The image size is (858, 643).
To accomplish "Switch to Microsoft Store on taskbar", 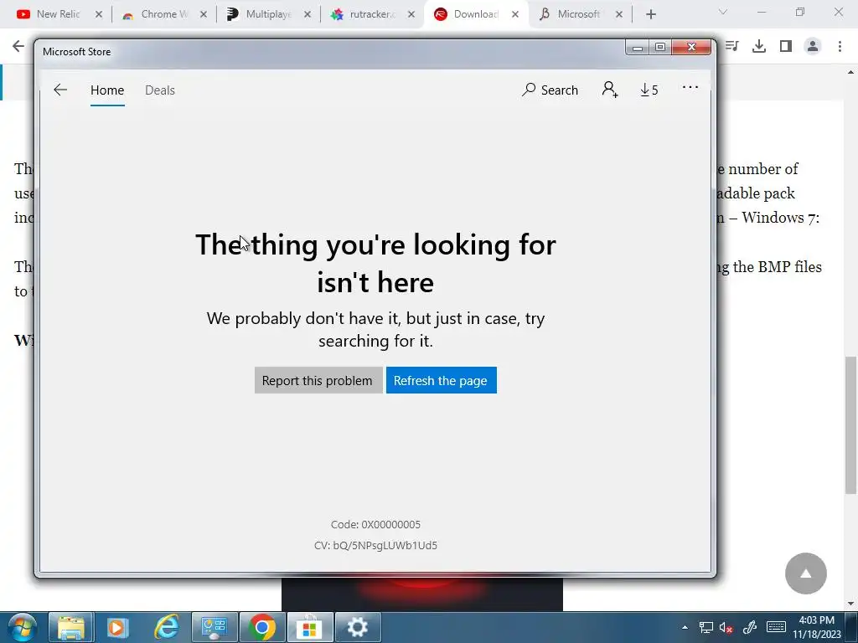I will (310, 628).
